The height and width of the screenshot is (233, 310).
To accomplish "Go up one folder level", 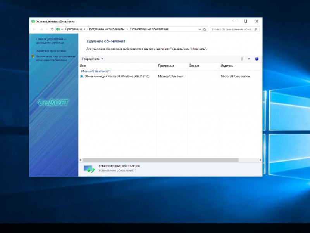I will (x=52, y=29).
